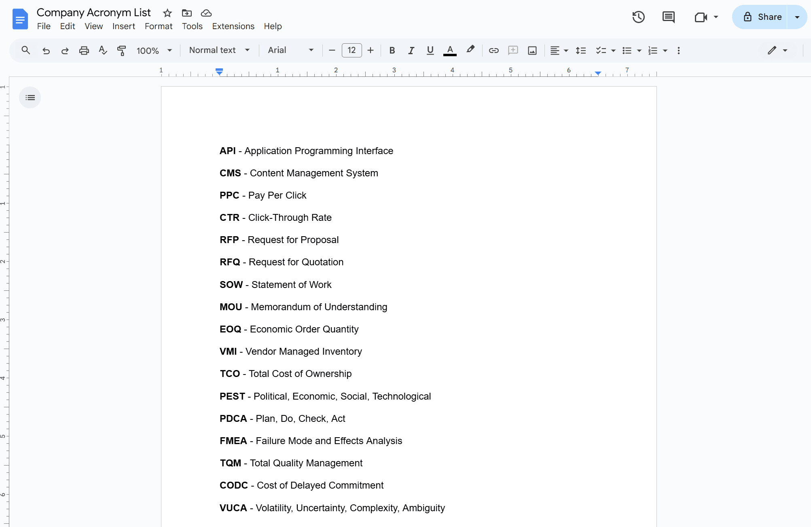Toggle bold formatting
This screenshot has width=811, height=527.
pyautogui.click(x=392, y=51)
